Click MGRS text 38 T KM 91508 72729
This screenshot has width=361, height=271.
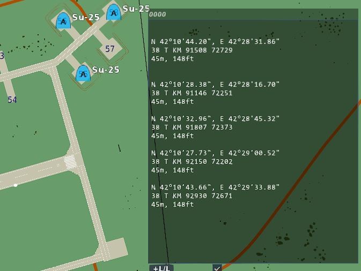(192, 50)
